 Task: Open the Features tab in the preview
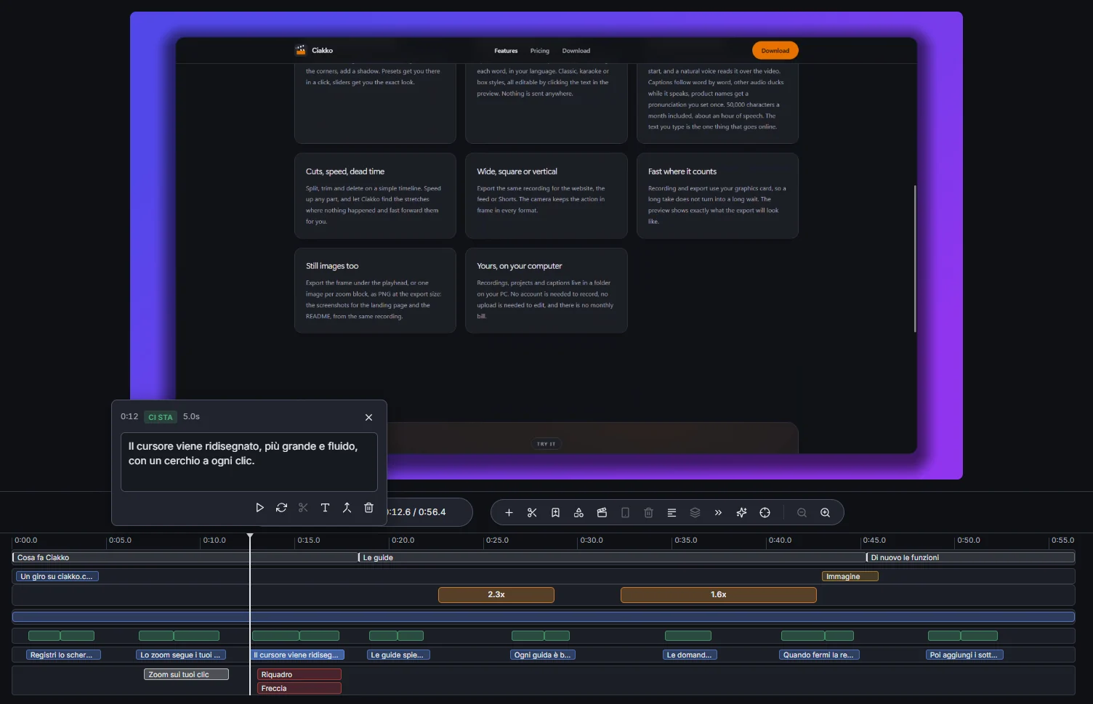[506, 51]
